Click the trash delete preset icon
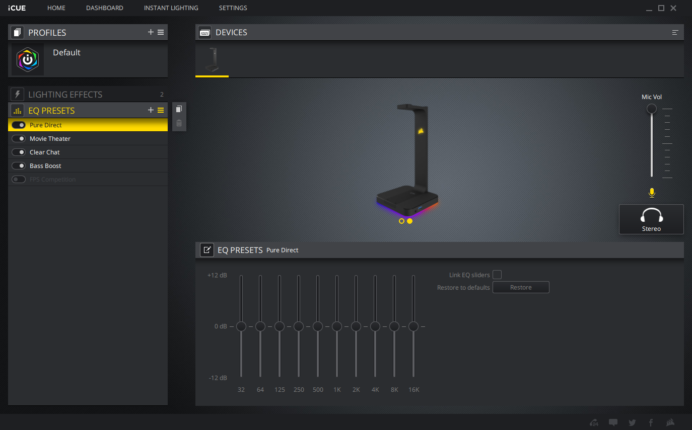The width and height of the screenshot is (692, 430). [179, 123]
